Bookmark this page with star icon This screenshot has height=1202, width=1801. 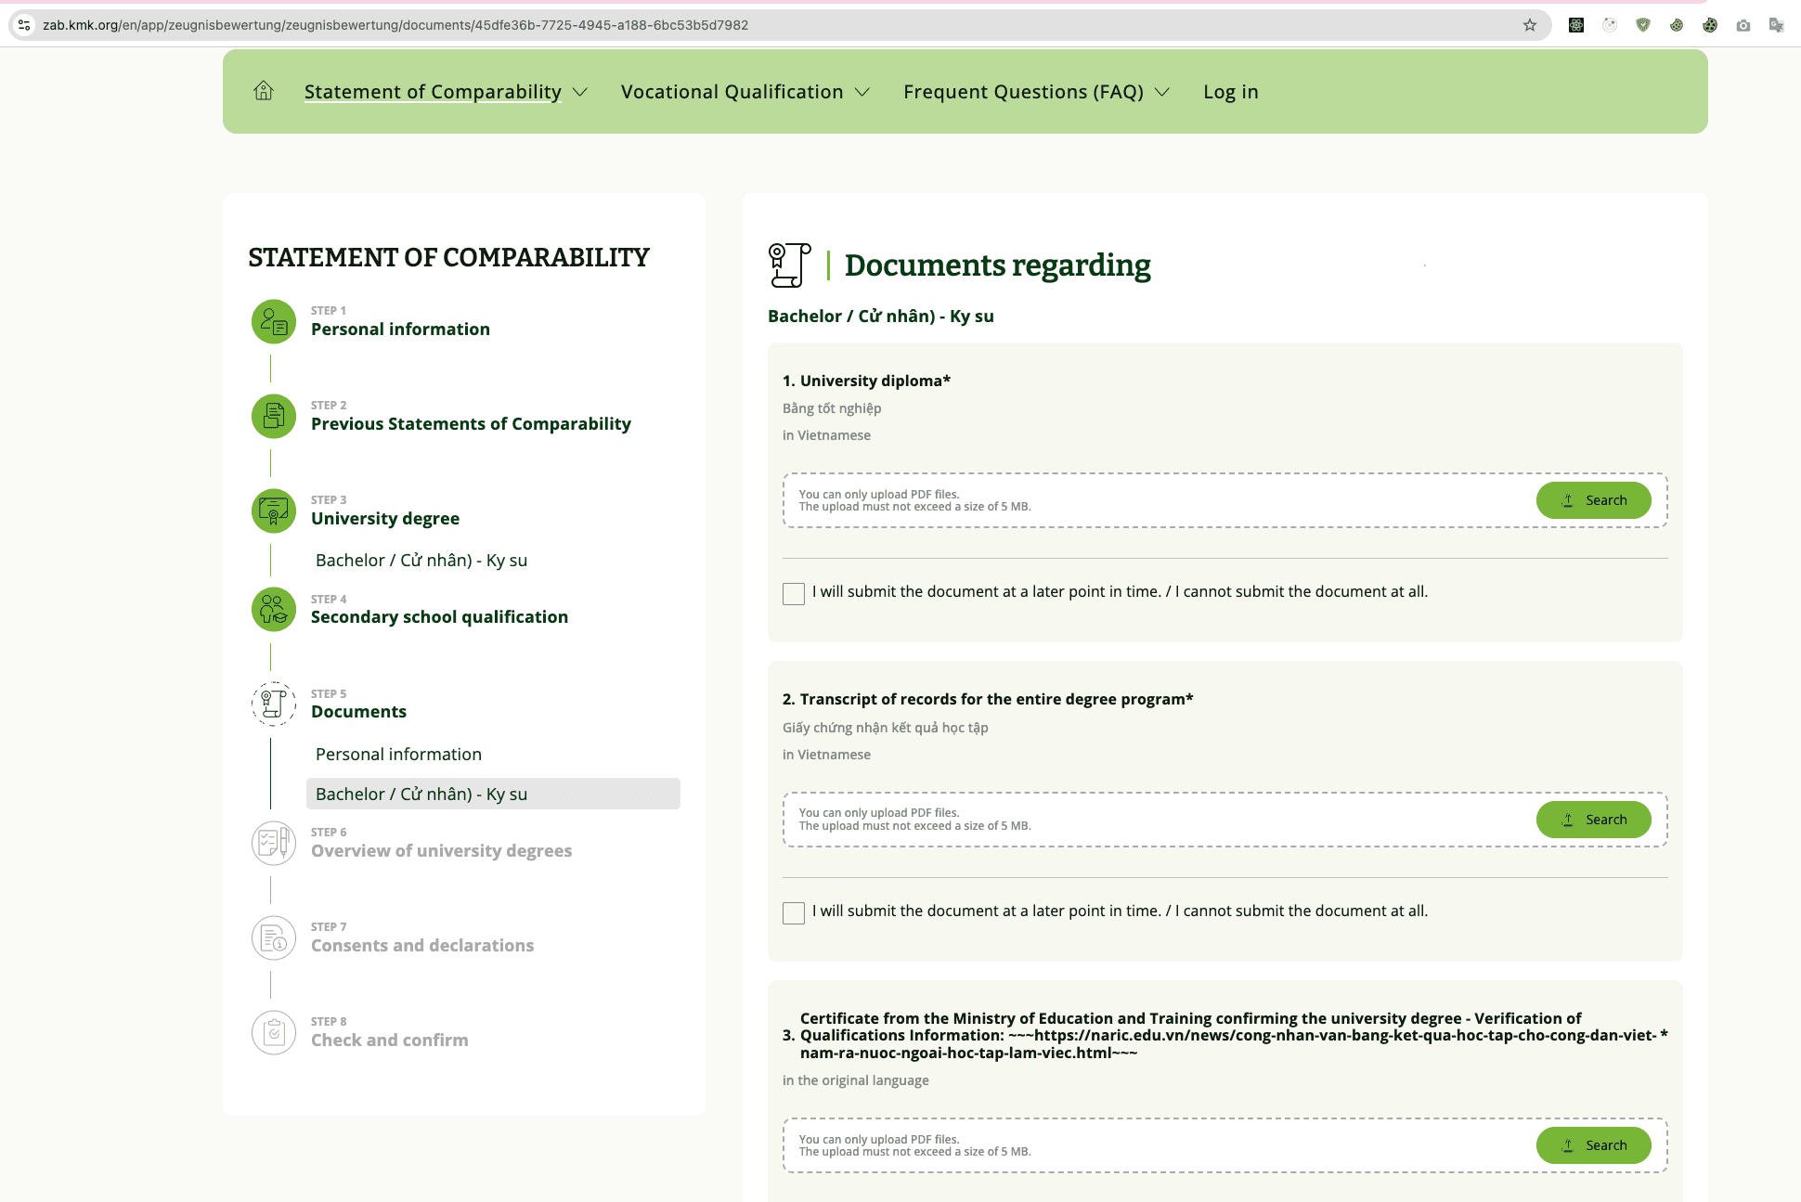point(1530,25)
